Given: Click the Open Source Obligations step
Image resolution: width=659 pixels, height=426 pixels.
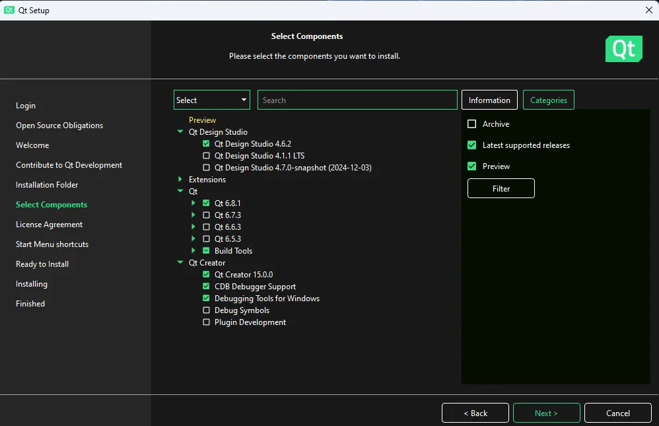Looking at the screenshot, I should tap(59, 125).
